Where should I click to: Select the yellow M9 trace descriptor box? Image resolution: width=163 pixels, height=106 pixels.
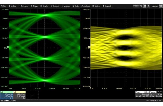[x=20, y=95]
